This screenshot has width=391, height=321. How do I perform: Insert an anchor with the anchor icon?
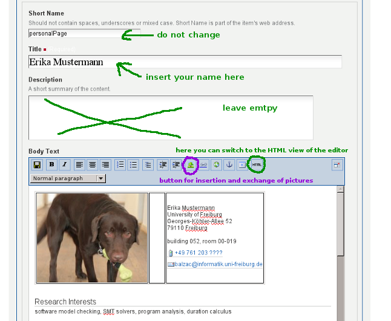pyautogui.click(x=229, y=164)
